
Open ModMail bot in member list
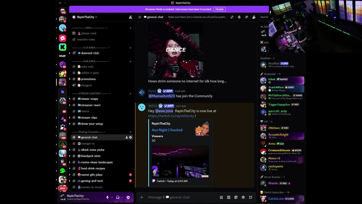[x=282, y=65]
